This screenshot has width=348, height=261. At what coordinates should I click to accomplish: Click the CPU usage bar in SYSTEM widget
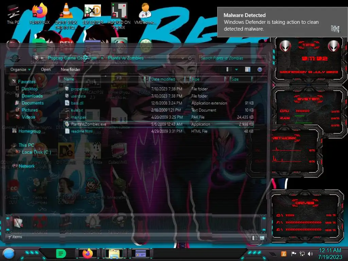(x=302, y=111)
